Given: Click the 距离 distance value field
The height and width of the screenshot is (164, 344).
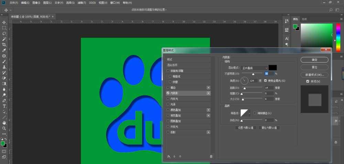Looking at the screenshot, I should click(269, 88).
